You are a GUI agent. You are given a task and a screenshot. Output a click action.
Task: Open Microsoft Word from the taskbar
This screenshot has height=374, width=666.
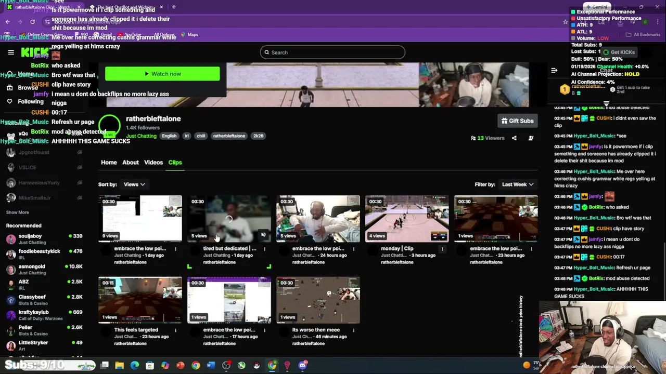[x=211, y=365]
